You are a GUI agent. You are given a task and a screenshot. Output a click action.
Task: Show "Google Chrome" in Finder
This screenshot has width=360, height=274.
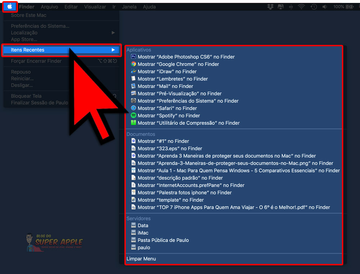(x=178, y=64)
